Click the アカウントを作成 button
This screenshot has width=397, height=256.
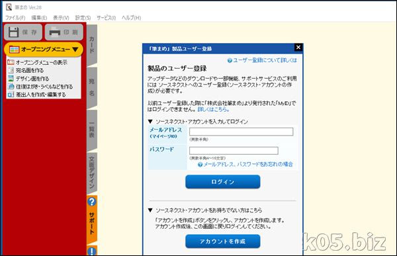point(223,241)
